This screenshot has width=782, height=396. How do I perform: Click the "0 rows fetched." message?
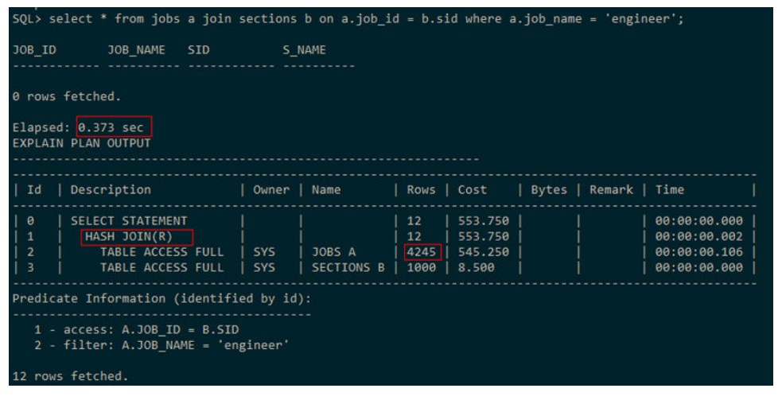(67, 96)
